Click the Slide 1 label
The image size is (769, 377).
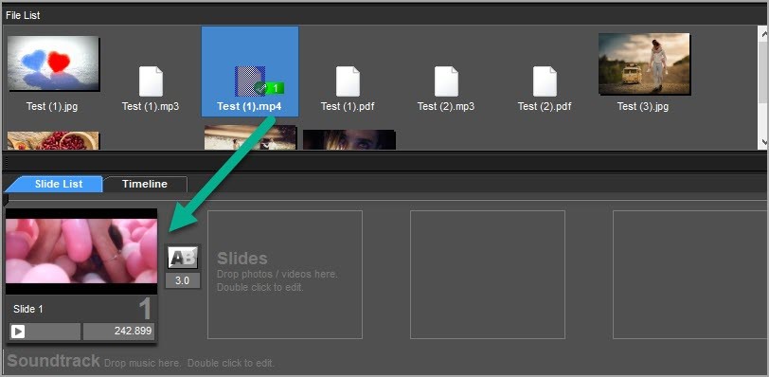[x=28, y=310]
